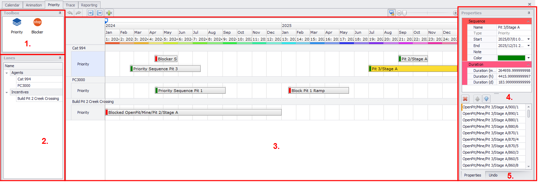The width and height of the screenshot is (540, 184).
Task: Click the redo arrow in the toolbar
Action: pyautogui.click(x=78, y=13)
